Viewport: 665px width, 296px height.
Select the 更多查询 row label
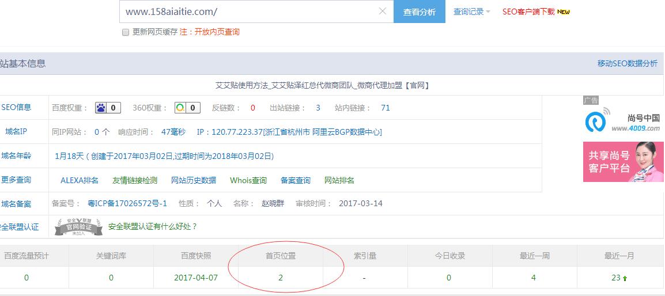click(16, 180)
